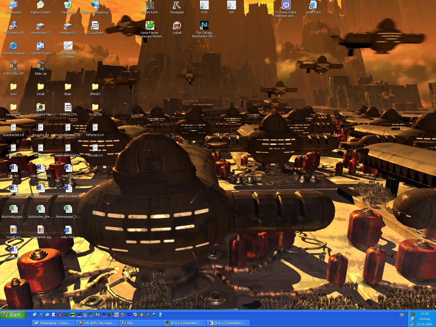Select Notenspiegel Excel file
Image resolution: width=436 pixels, height=327 pixels.
click(68, 212)
